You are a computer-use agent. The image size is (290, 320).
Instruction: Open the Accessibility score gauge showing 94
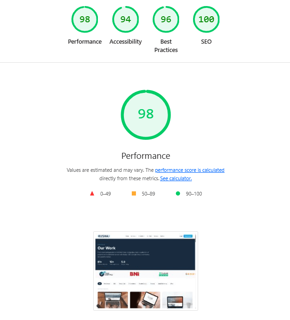(125, 20)
